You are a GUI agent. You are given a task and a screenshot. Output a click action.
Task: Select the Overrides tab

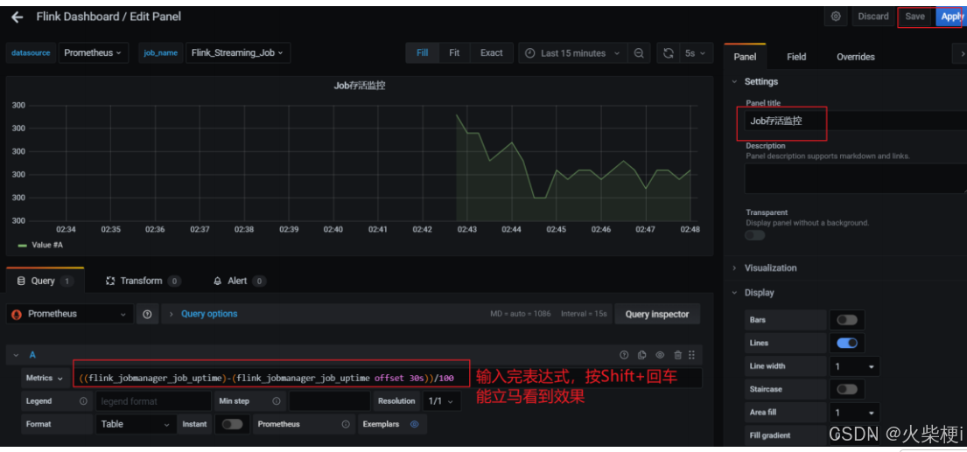click(x=855, y=57)
